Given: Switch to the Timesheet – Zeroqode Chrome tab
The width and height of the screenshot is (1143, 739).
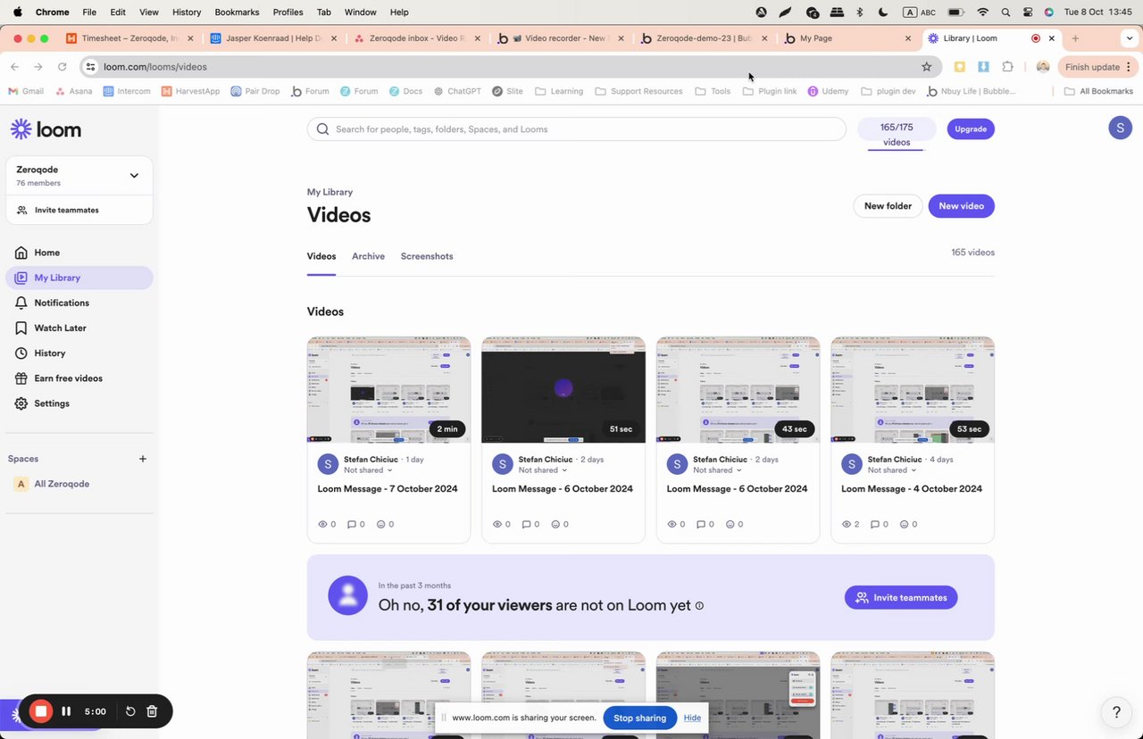Looking at the screenshot, I should pos(130,38).
